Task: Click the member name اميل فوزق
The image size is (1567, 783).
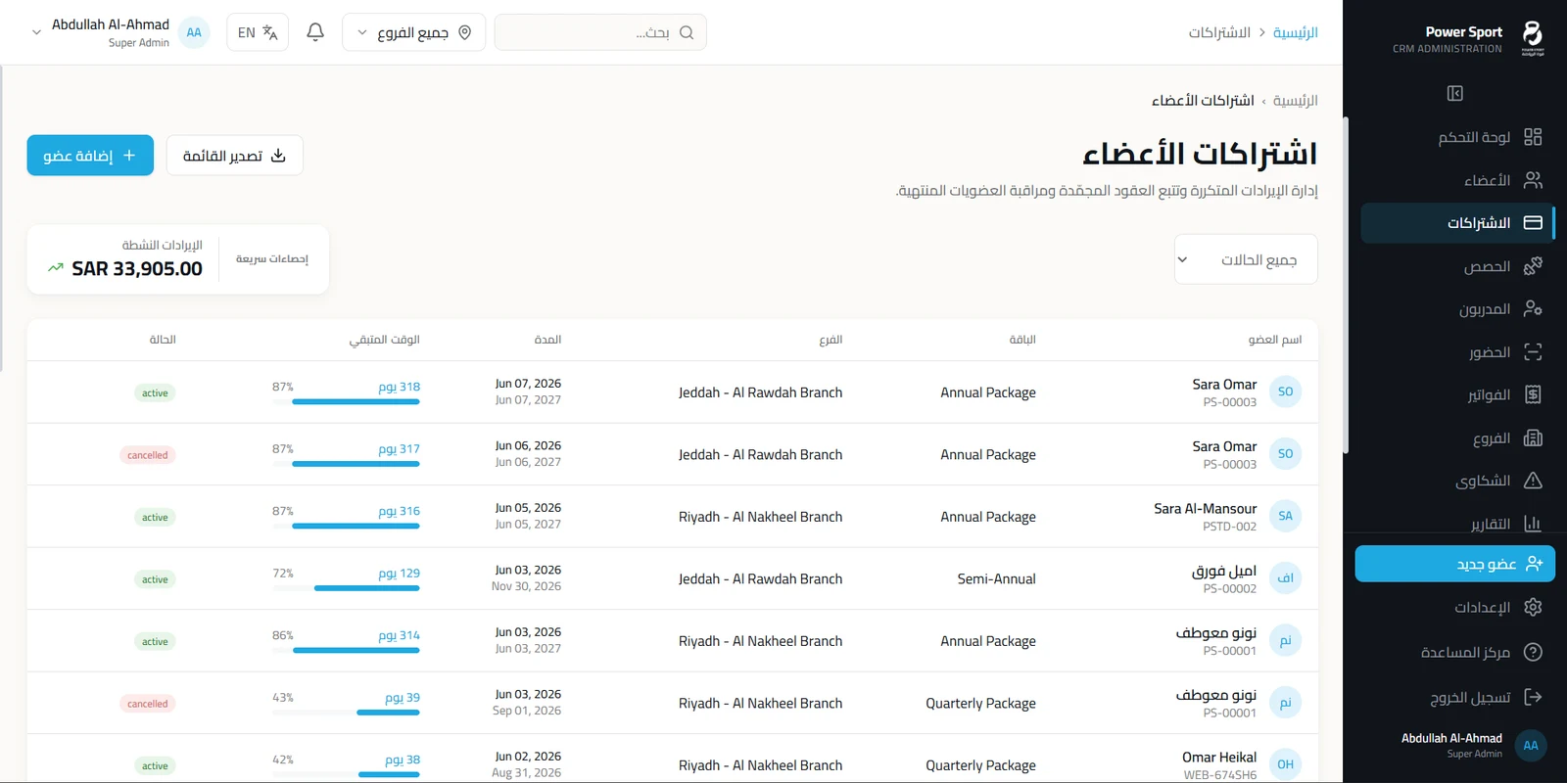Action: click(x=1224, y=571)
